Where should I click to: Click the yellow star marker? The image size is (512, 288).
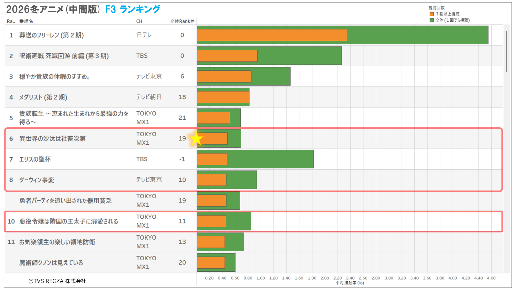pyautogui.click(x=196, y=139)
